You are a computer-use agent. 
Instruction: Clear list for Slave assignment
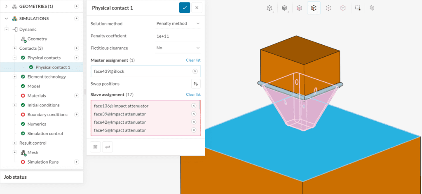pyautogui.click(x=193, y=95)
